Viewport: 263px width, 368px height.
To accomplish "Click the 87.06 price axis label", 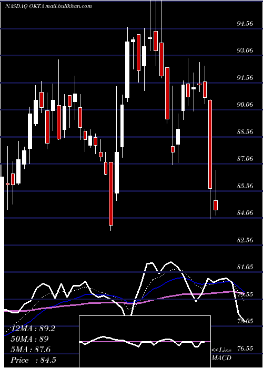I will click(245, 159).
